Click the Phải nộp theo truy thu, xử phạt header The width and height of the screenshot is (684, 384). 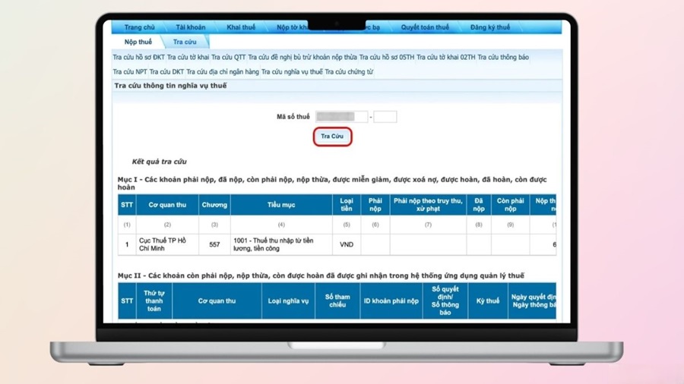pyautogui.click(x=428, y=205)
